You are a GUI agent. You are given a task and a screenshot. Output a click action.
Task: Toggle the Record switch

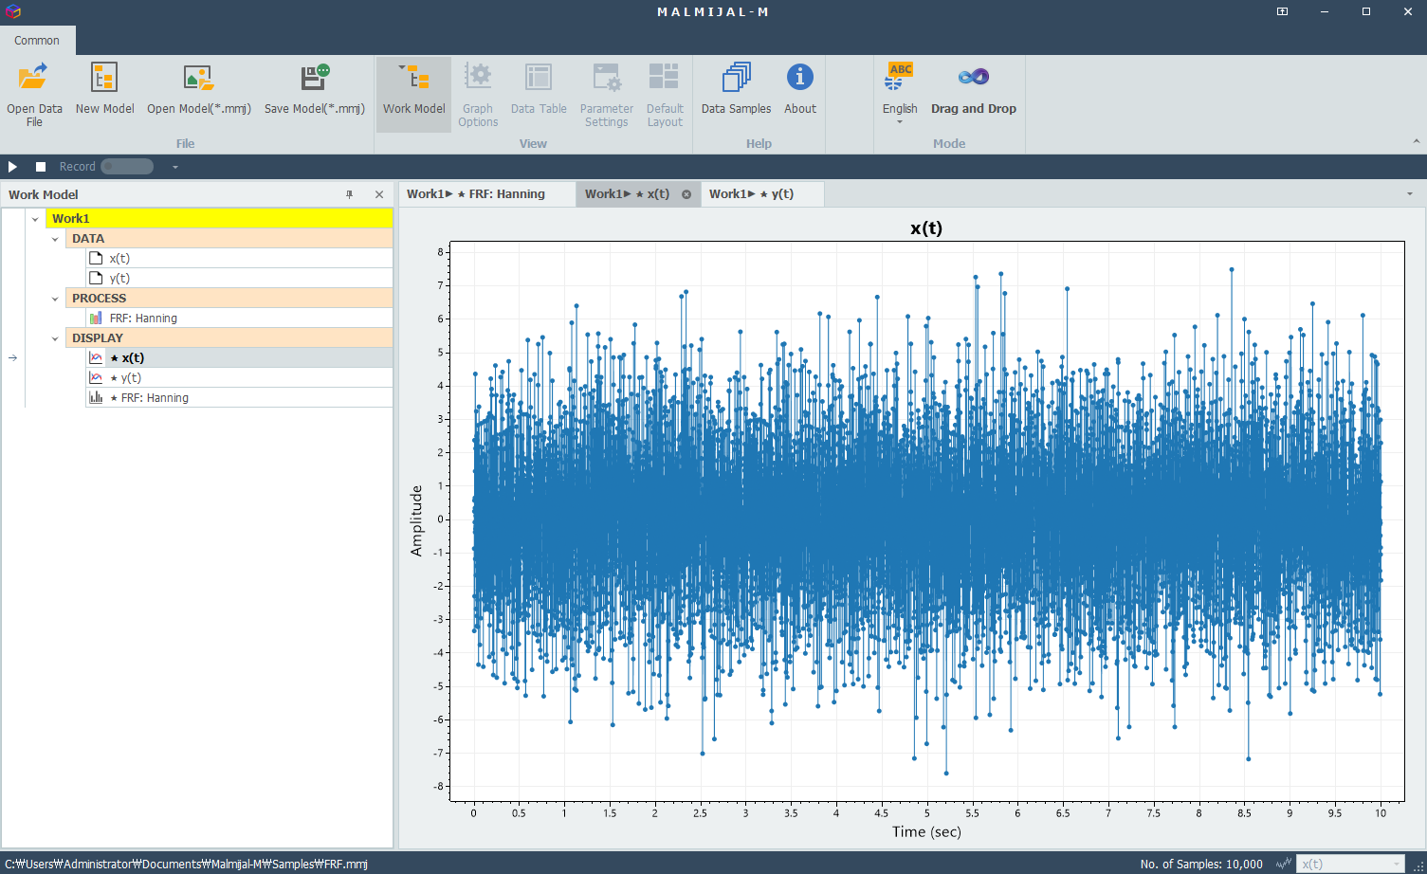(x=127, y=167)
